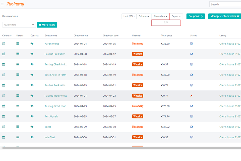Edit status for Testing Check-in f... row
The height and width of the screenshot is (161, 241).
click(x=192, y=64)
